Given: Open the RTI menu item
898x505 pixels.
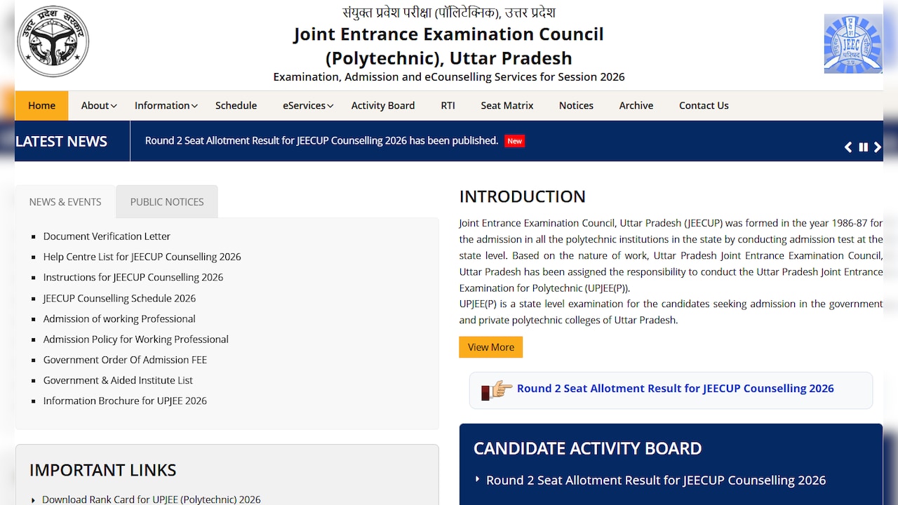Looking at the screenshot, I should tap(448, 105).
